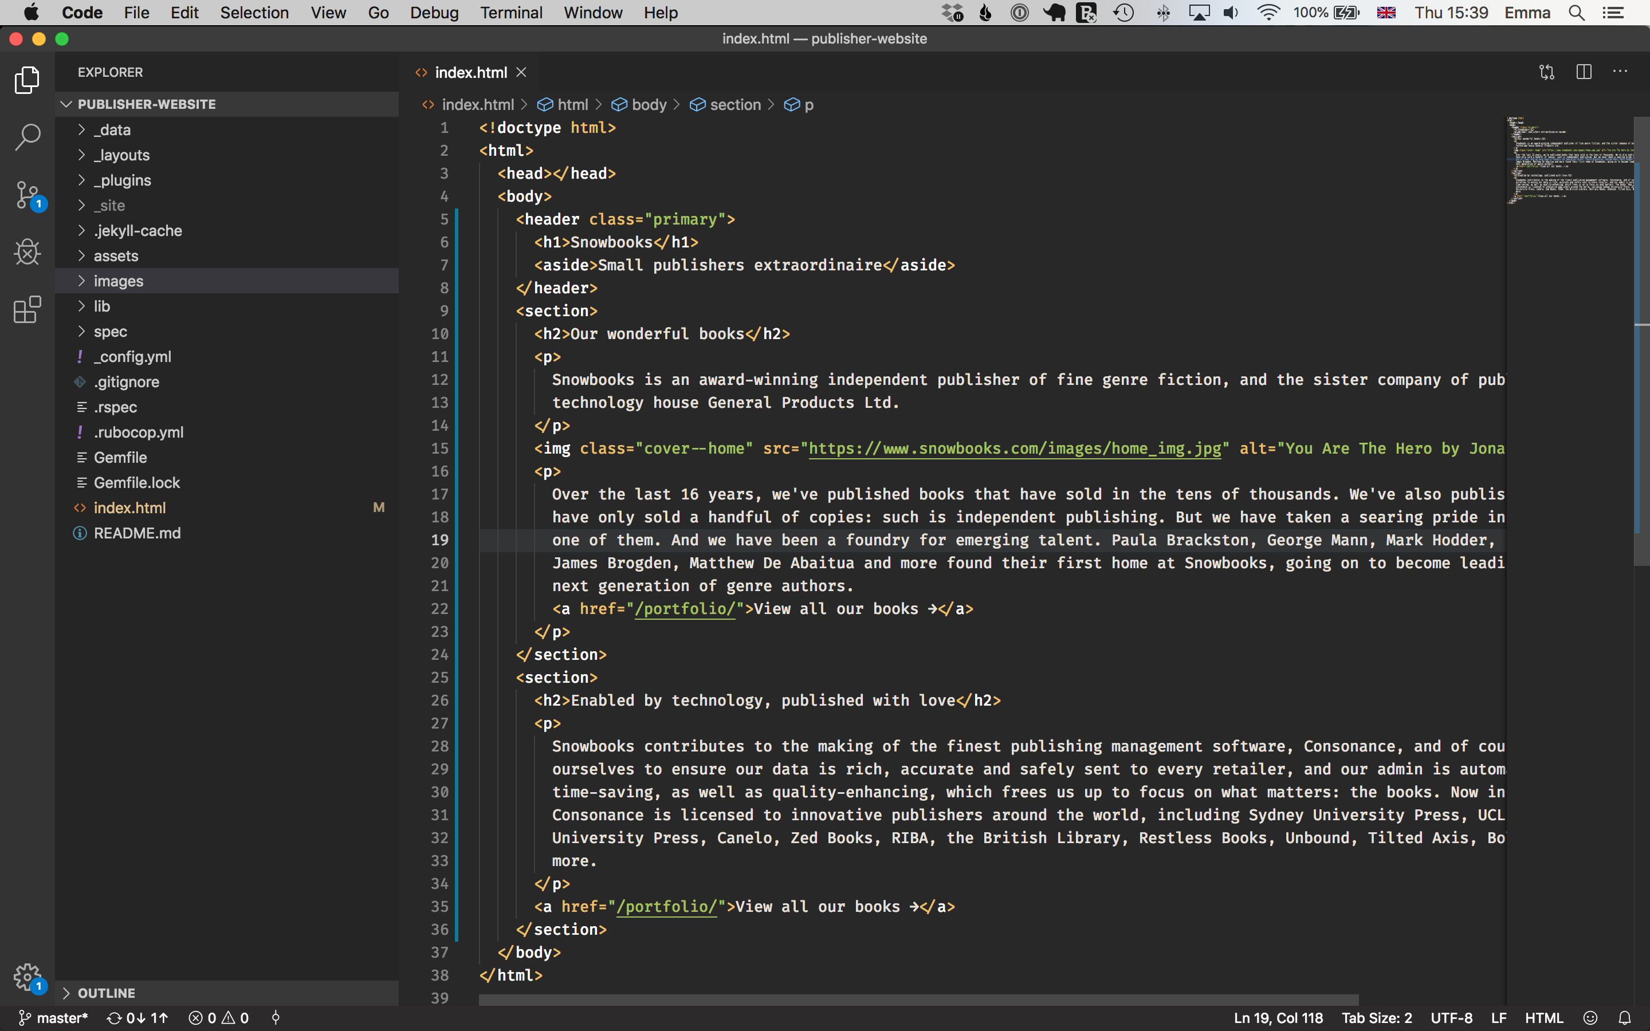Collapse the PUBLISHER-WEBSITE root folder
The height and width of the screenshot is (1031, 1650).
pos(65,104)
